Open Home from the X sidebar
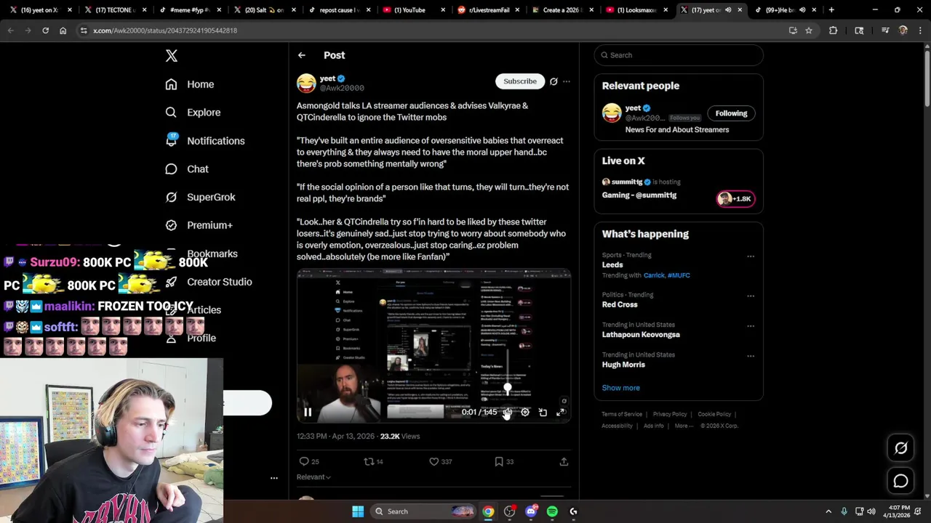Image resolution: width=931 pixels, height=523 pixels. 190,84
